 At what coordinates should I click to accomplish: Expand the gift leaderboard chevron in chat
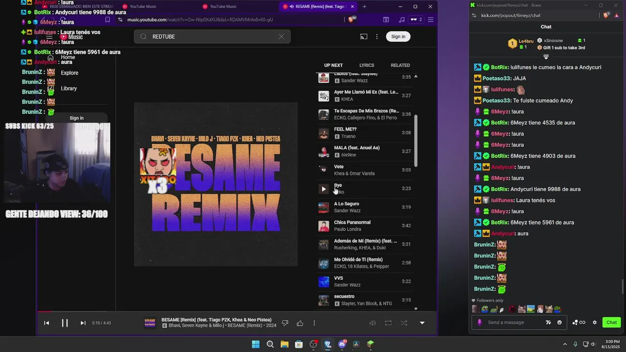[546, 57]
